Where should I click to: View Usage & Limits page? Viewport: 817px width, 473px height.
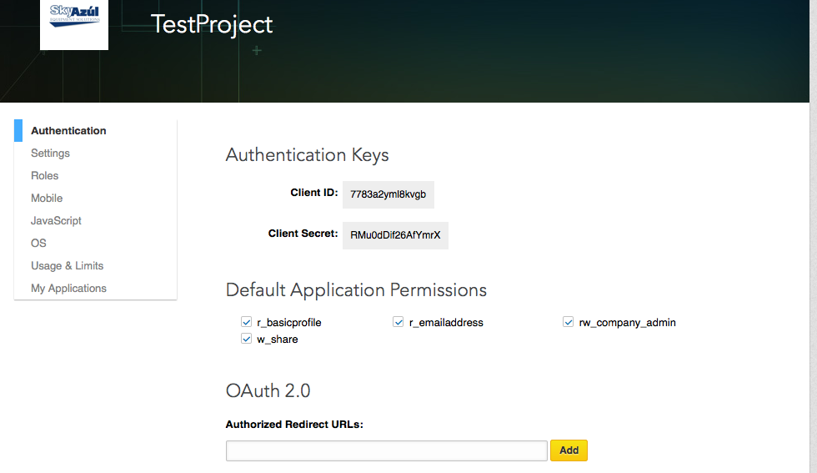tap(67, 266)
